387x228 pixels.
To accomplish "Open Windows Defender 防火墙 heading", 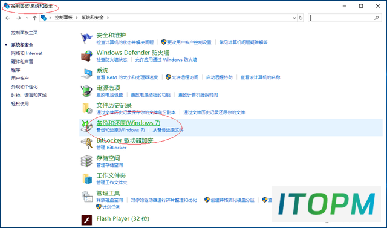I will 133,53.
